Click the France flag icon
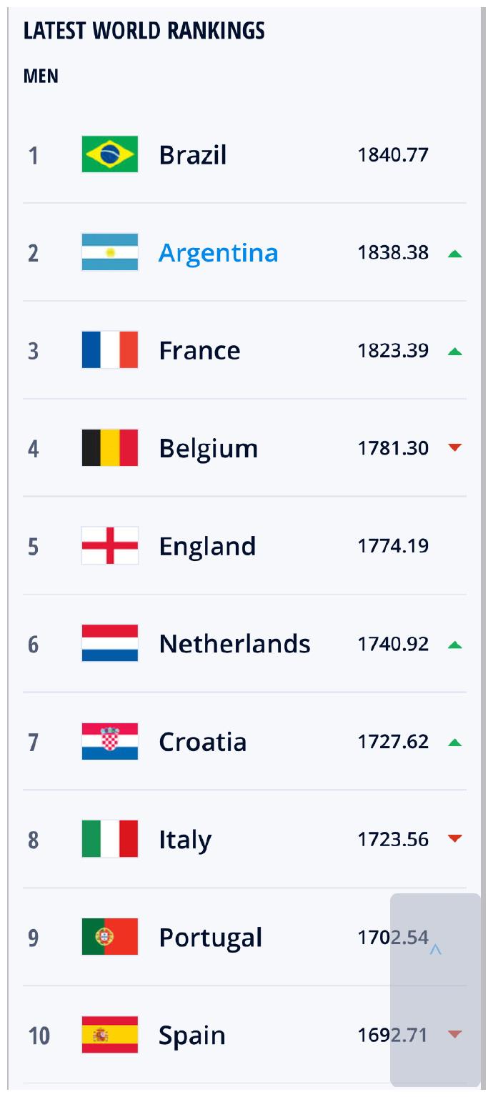This screenshot has height=1097, width=493. pyautogui.click(x=110, y=350)
